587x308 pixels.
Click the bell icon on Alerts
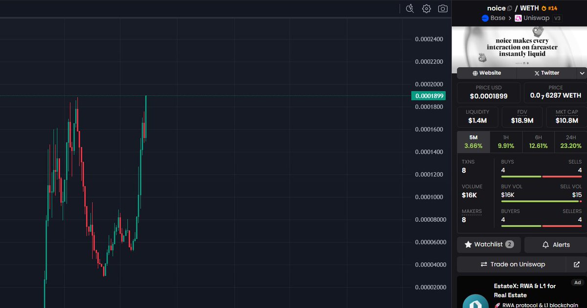coord(545,245)
